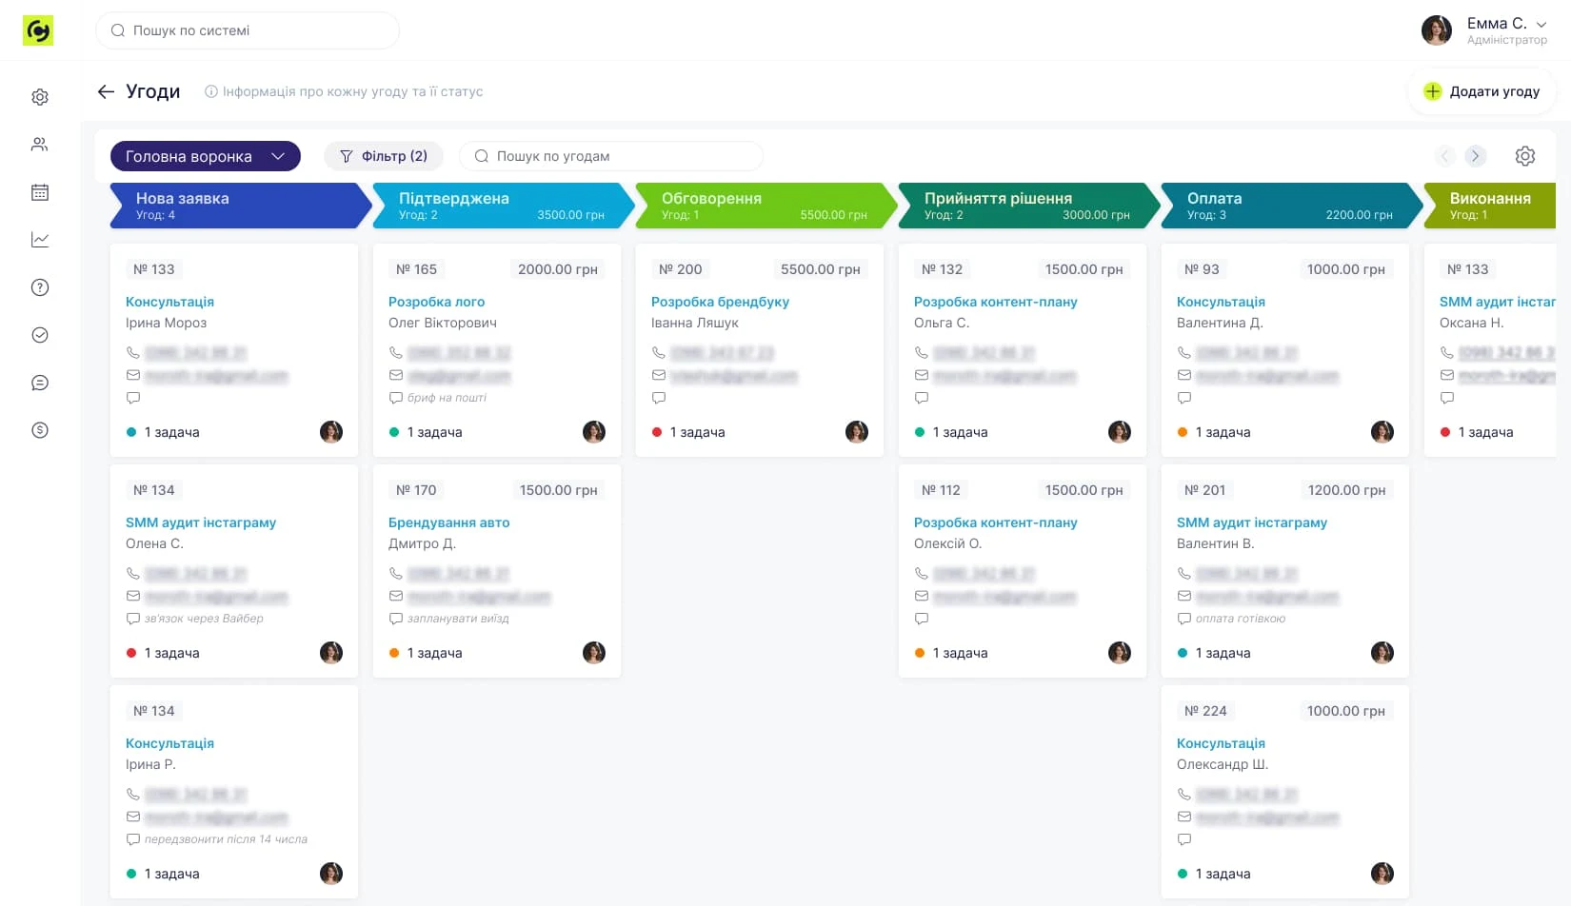Open settings gear in left sidebar
This screenshot has width=1571, height=906.
pos(40,97)
